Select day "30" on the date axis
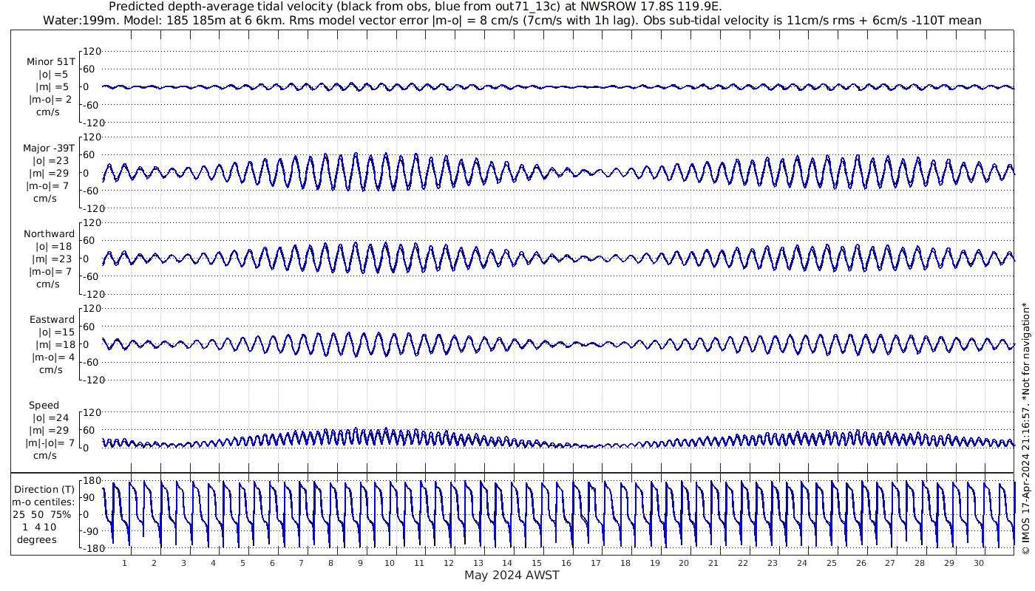This screenshot has width=1035, height=591. [979, 563]
